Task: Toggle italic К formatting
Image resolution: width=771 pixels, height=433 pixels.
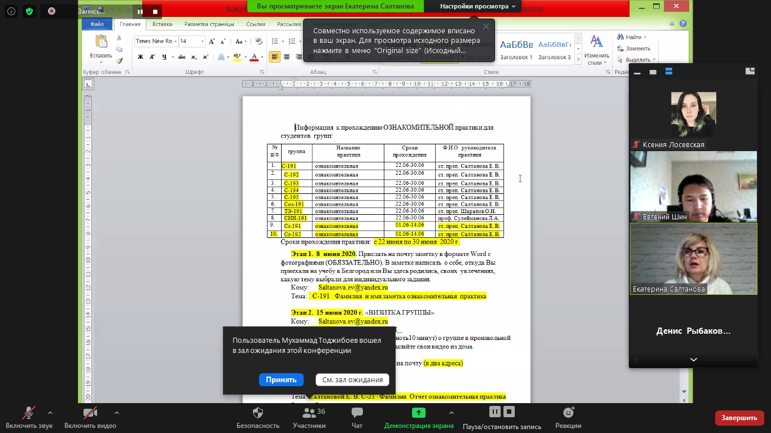Action: pyautogui.click(x=152, y=57)
